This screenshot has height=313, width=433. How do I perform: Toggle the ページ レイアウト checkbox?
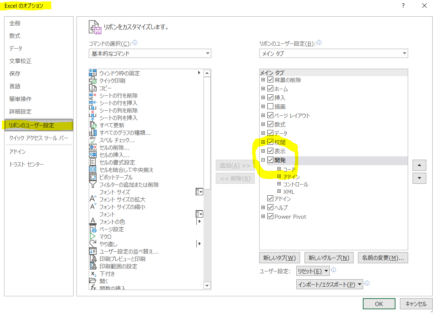pyautogui.click(x=270, y=115)
